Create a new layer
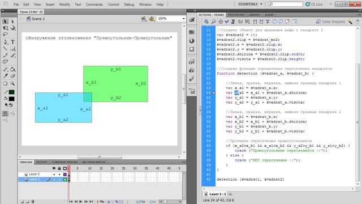Image resolution: width=362 pixels, height=204 pixels. click(22, 202)
